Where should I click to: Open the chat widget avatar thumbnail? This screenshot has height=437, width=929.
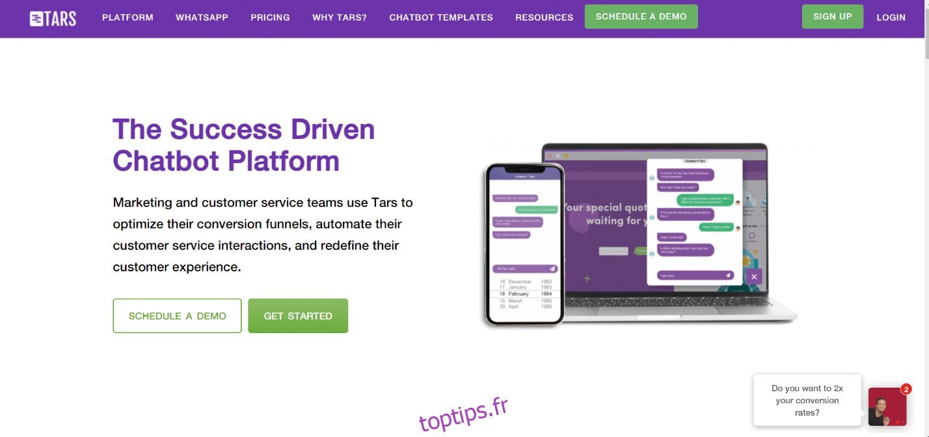coord(887,406)
